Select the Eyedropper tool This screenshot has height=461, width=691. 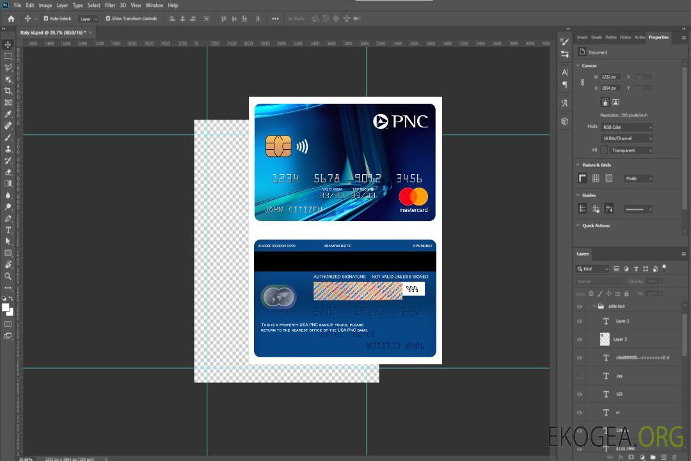(x=8, y=114)
